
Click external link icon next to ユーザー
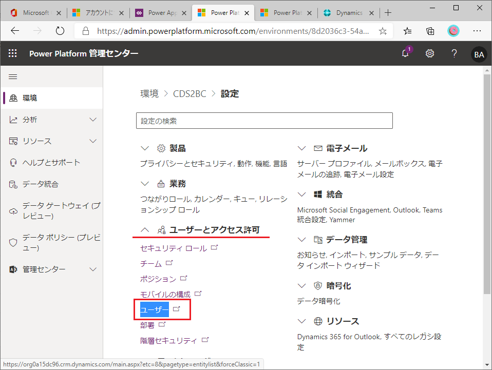177,309
